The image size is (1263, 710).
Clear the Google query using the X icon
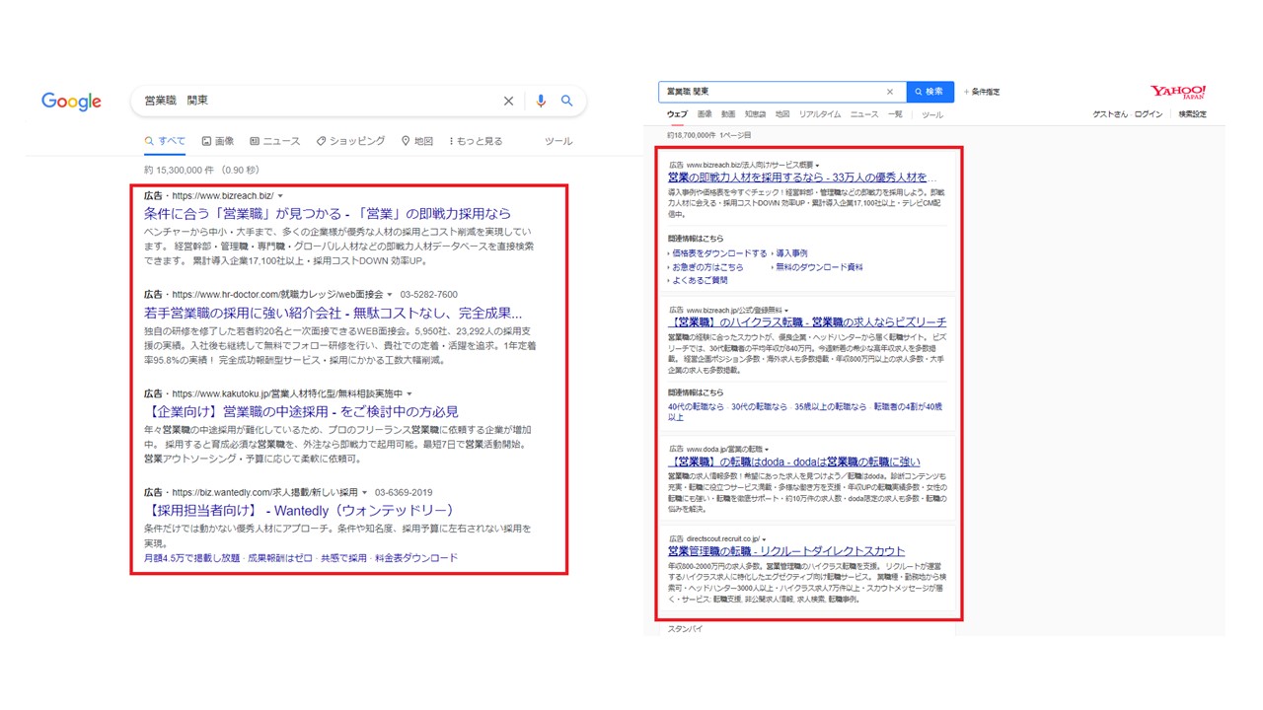pos(508,101)
